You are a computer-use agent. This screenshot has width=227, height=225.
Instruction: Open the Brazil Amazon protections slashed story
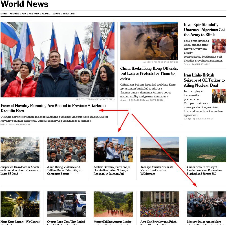coord(204,170)
